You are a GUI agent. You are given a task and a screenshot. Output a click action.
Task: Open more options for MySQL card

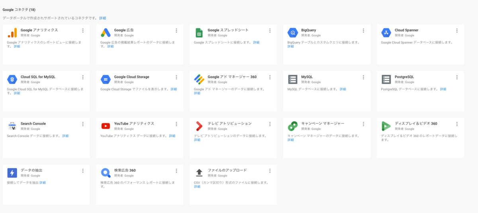click(x=363, y=77)
